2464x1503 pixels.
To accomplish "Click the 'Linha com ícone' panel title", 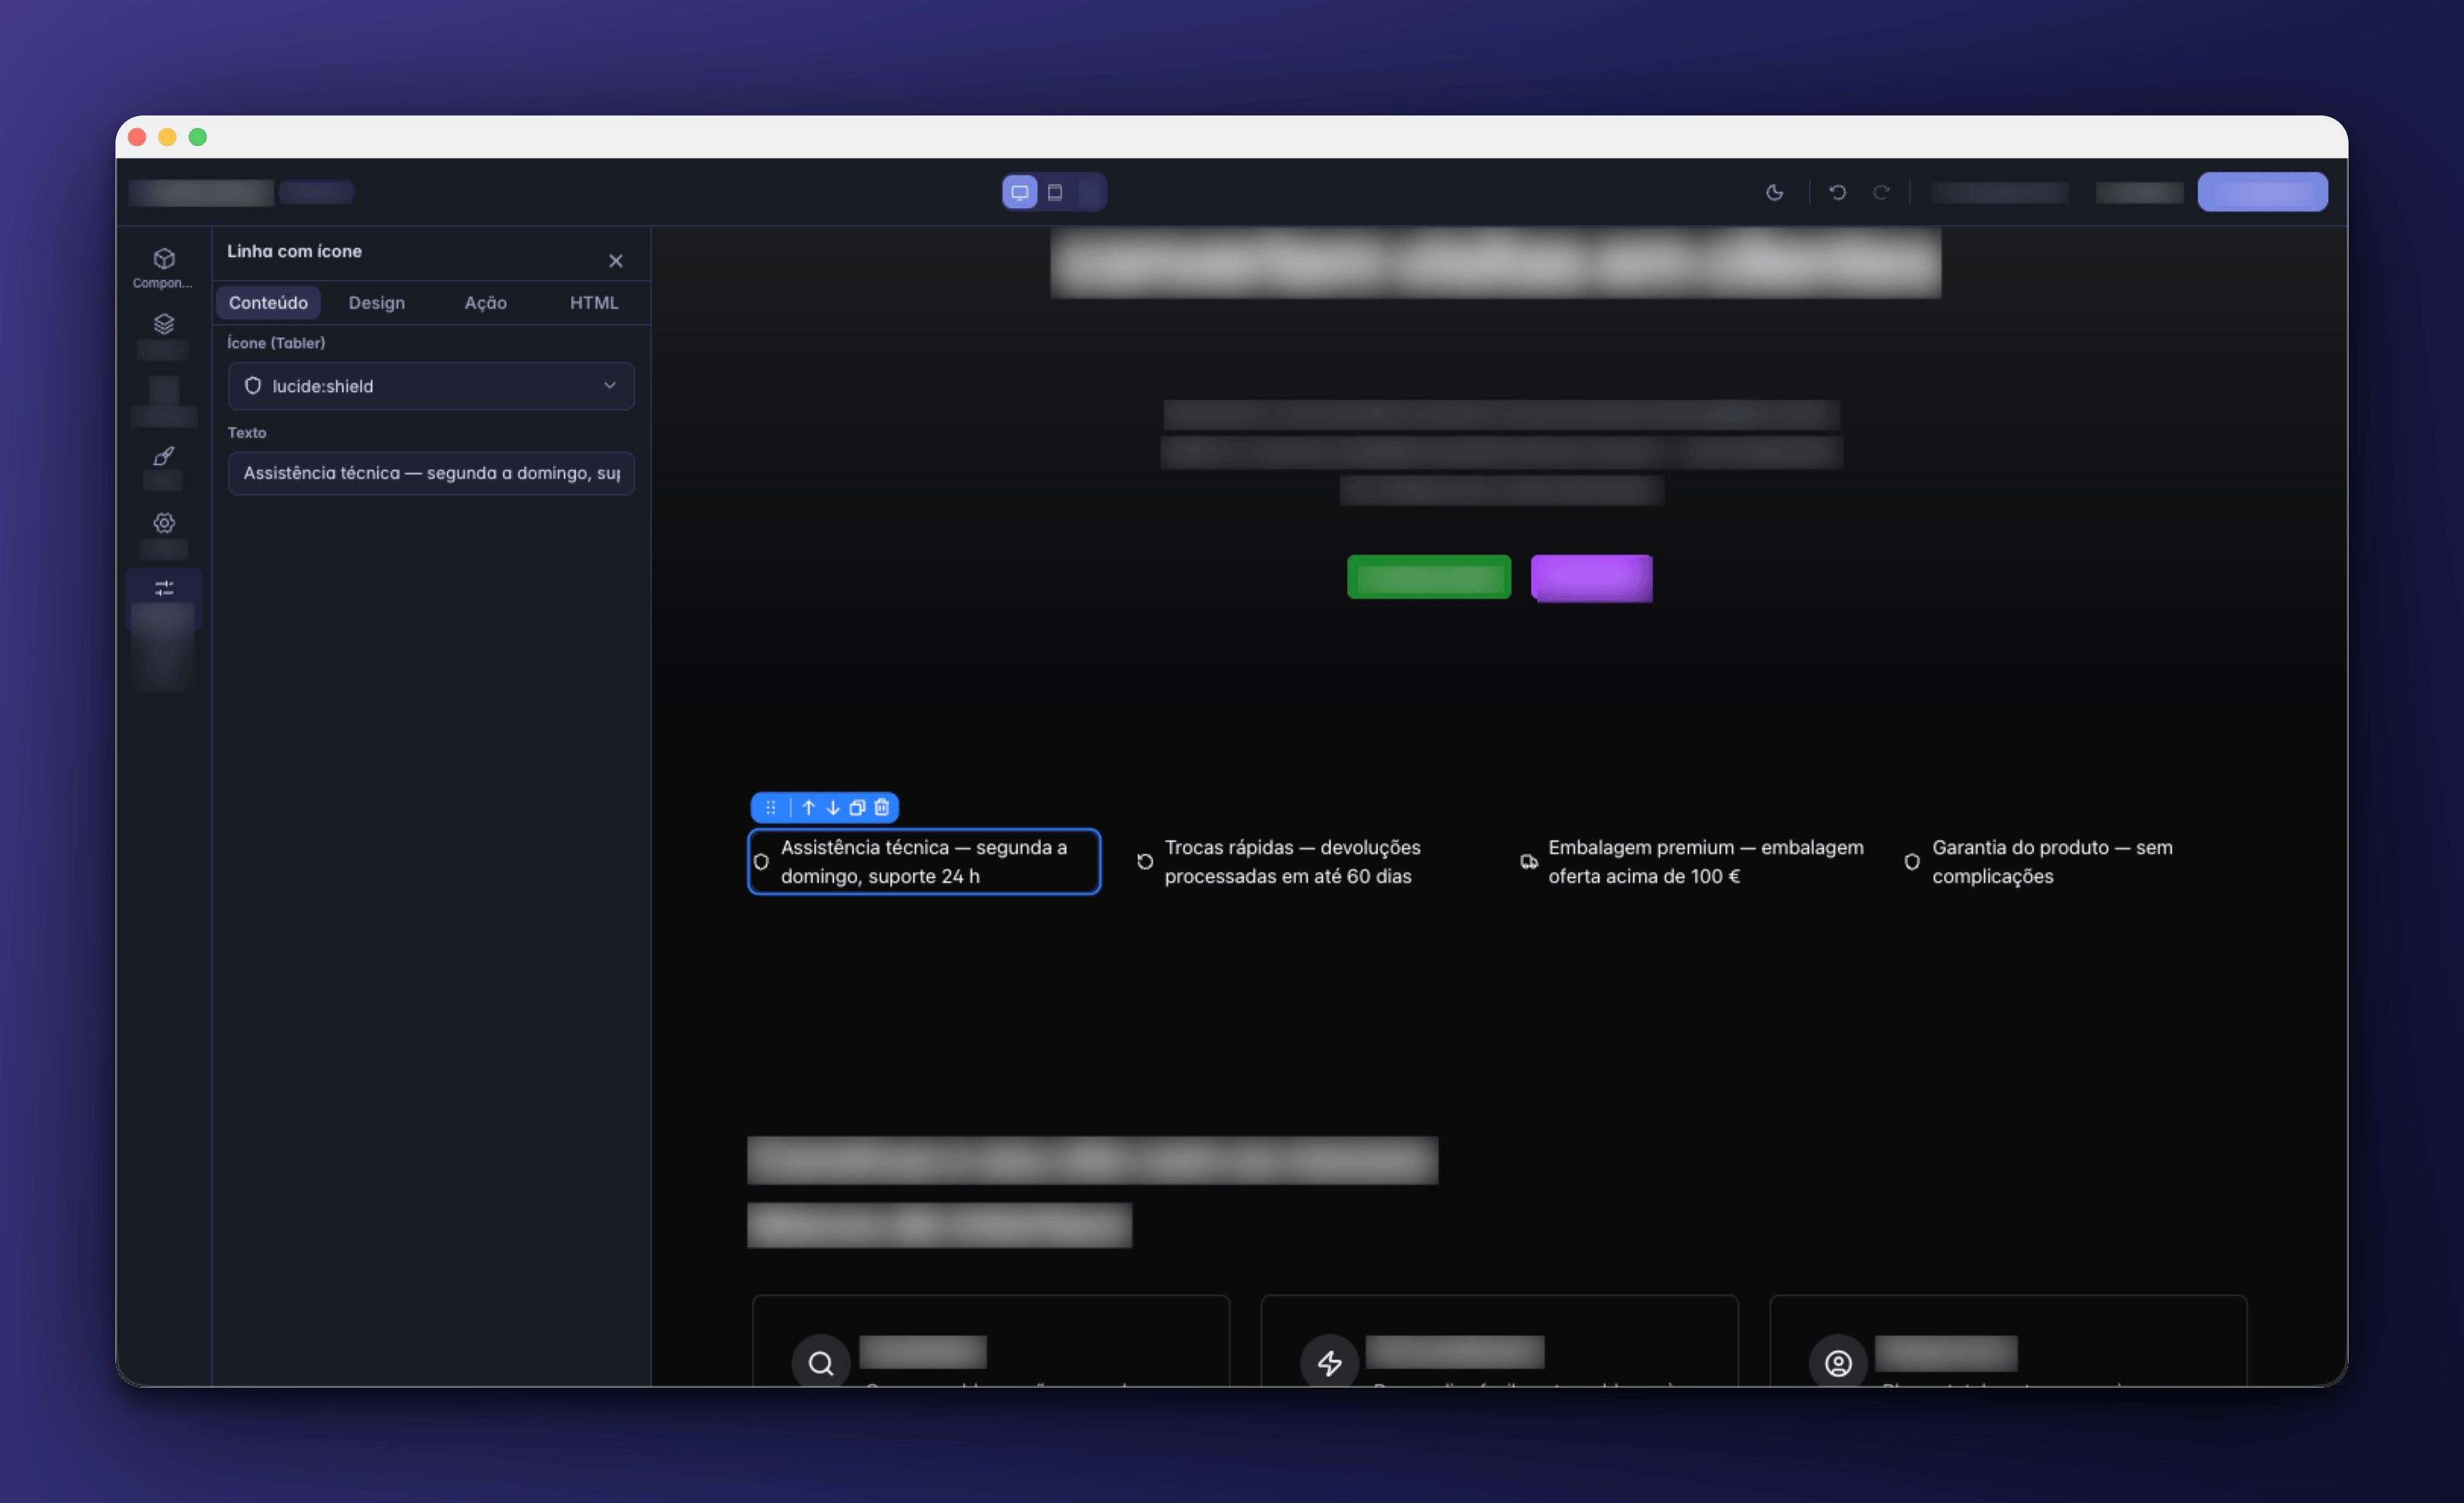I will click(294, 251).
